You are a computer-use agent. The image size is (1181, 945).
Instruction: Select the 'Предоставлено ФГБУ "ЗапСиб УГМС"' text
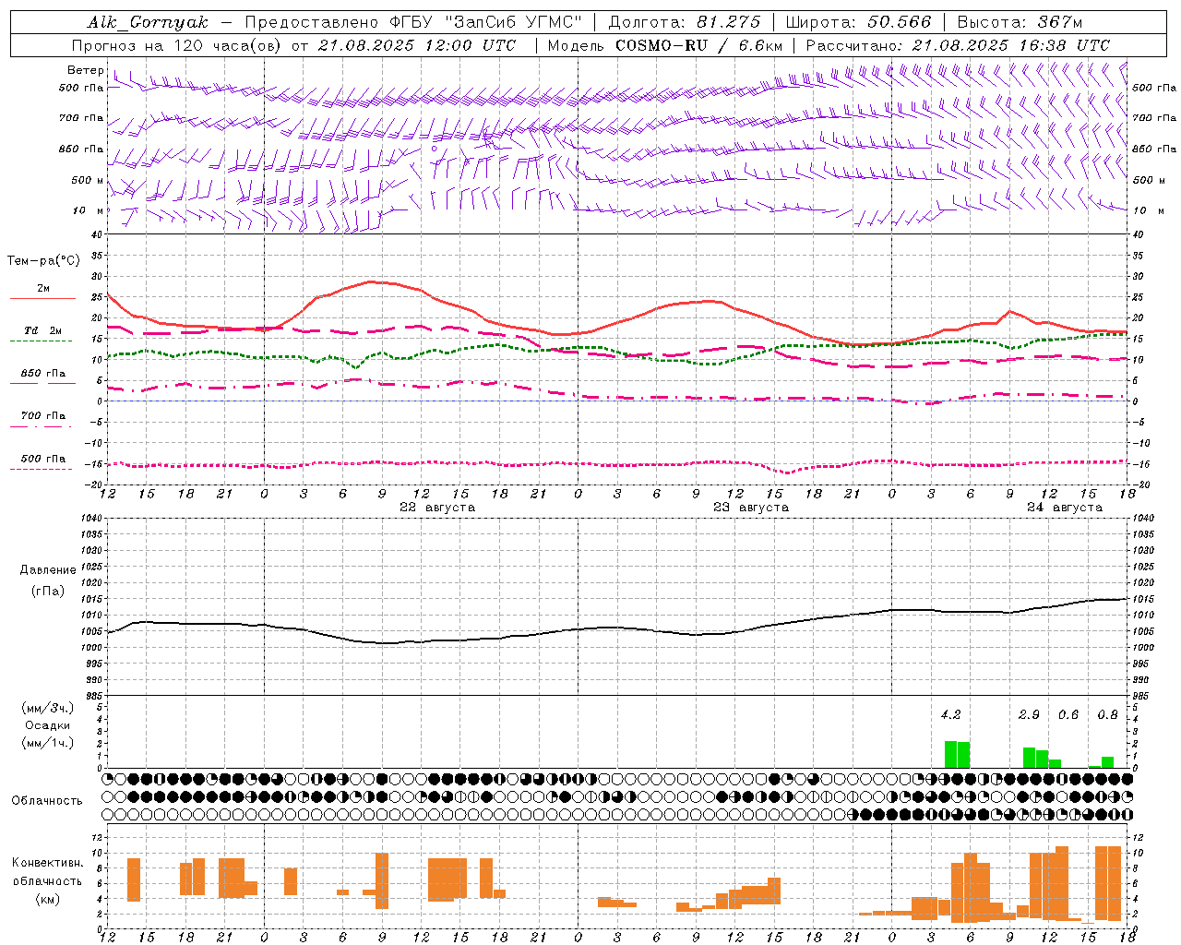(413, 22)
